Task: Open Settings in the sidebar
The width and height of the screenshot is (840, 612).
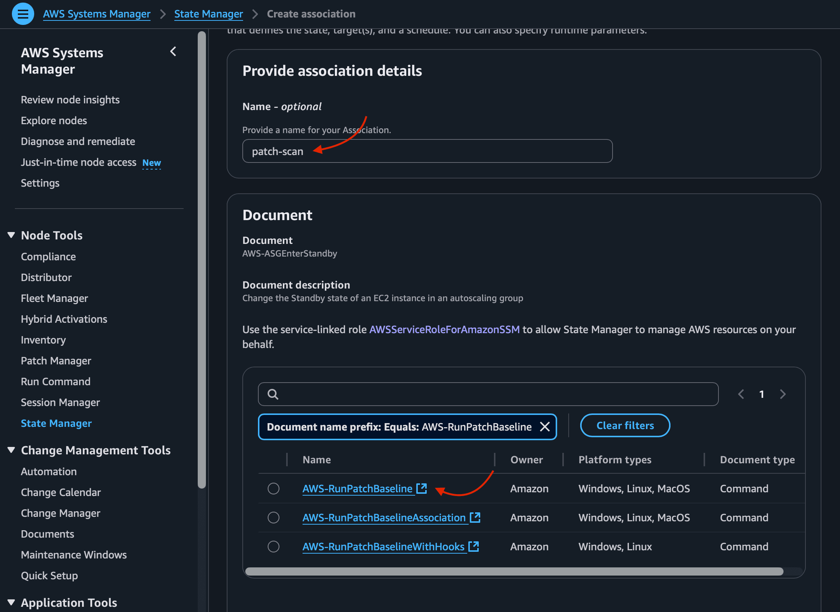Action: [x=40, y=183]
